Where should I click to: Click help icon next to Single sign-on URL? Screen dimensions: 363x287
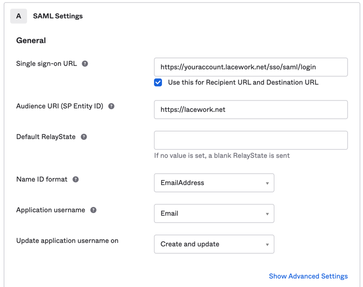pos(85,64)
